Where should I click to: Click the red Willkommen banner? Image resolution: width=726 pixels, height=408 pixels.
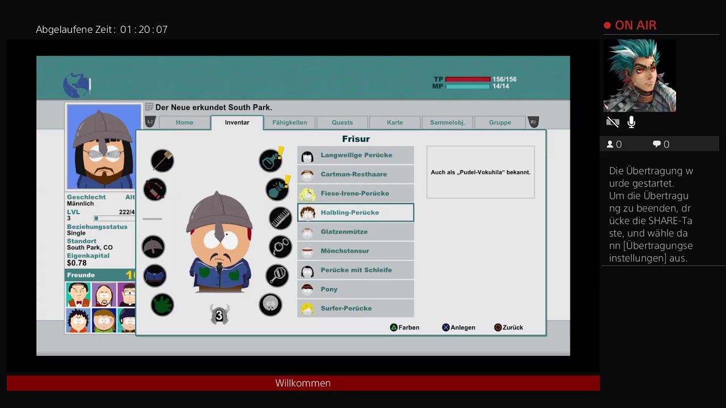pyautogui.click(x=303, y=383)
